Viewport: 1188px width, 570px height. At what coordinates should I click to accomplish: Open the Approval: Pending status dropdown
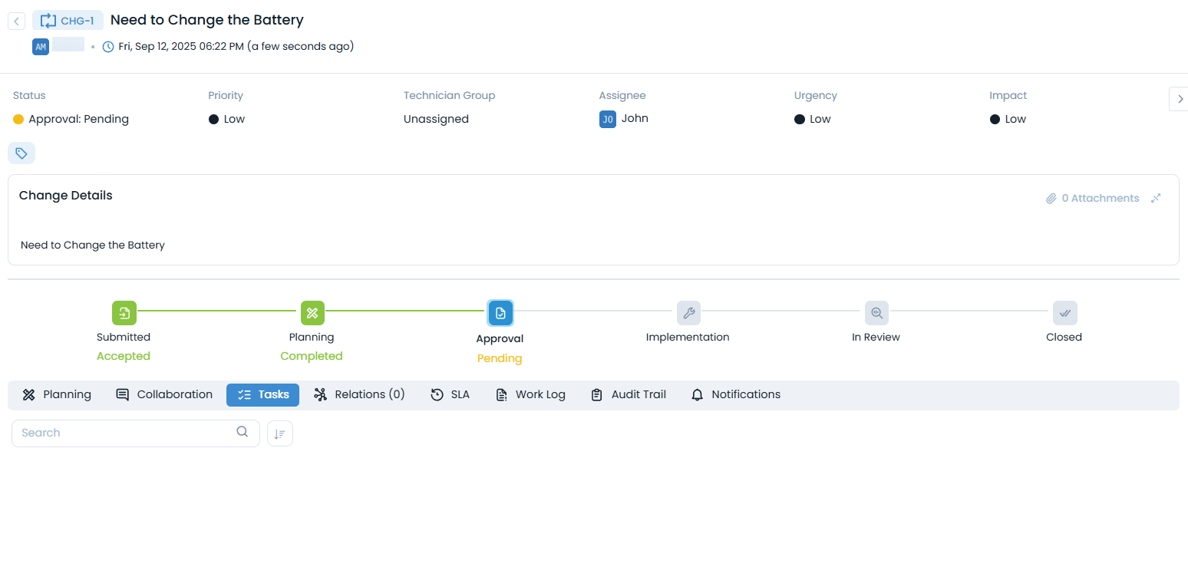[x=71, y=119]
